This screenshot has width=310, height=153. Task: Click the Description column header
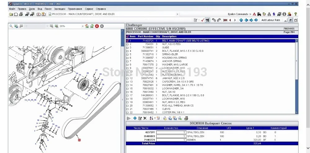click(169, 36)
